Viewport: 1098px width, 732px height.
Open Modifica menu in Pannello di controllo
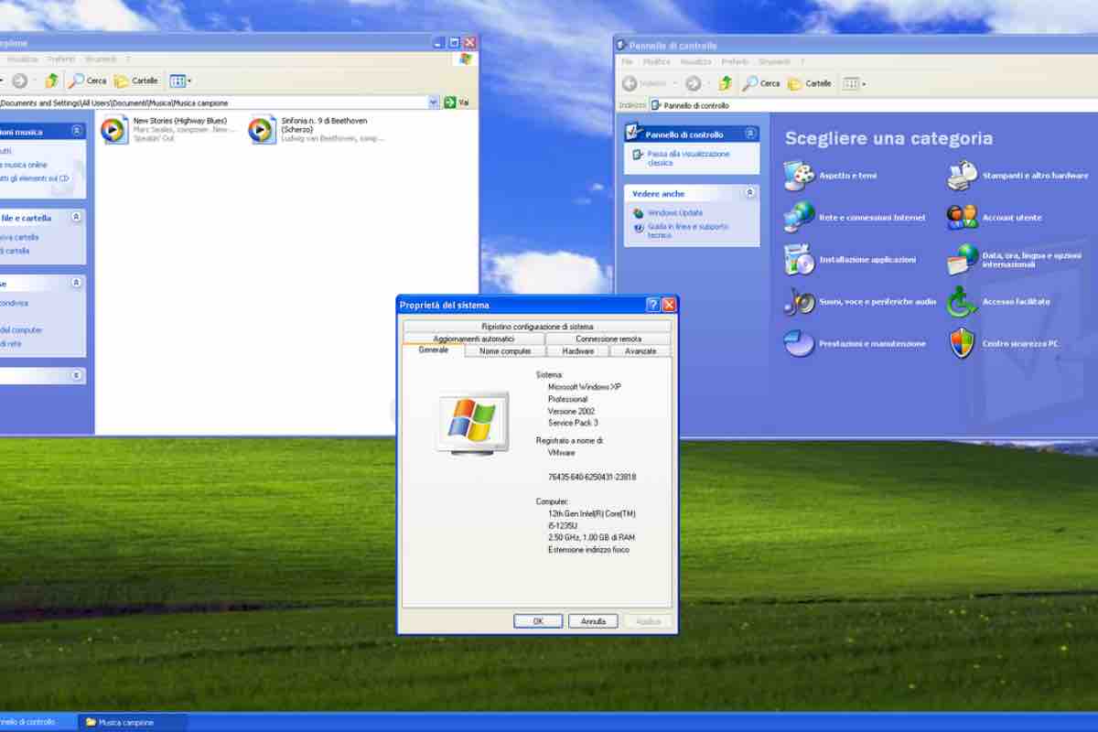pyautogui.click(x=656, y=61)
